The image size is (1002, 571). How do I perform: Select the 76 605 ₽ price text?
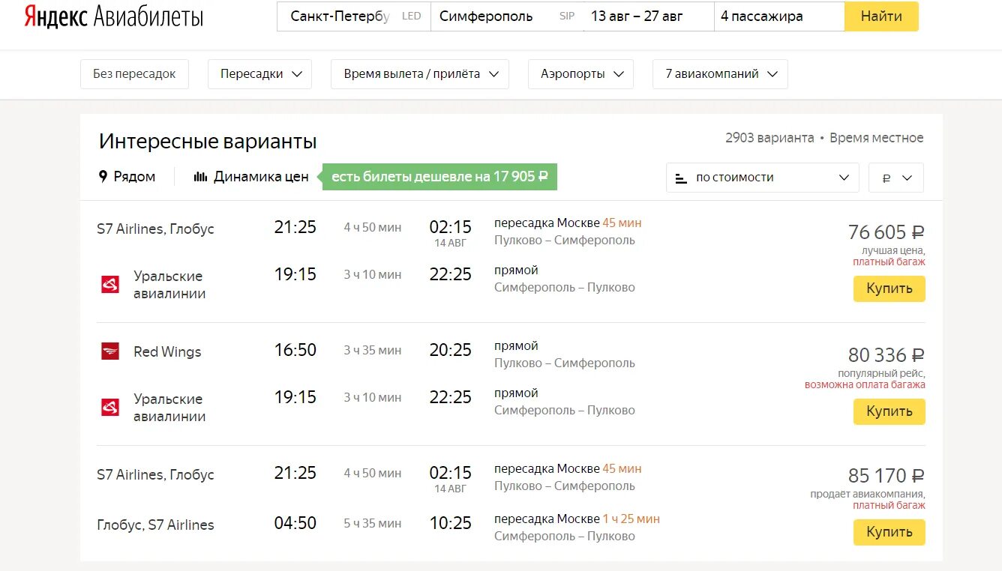886,232
